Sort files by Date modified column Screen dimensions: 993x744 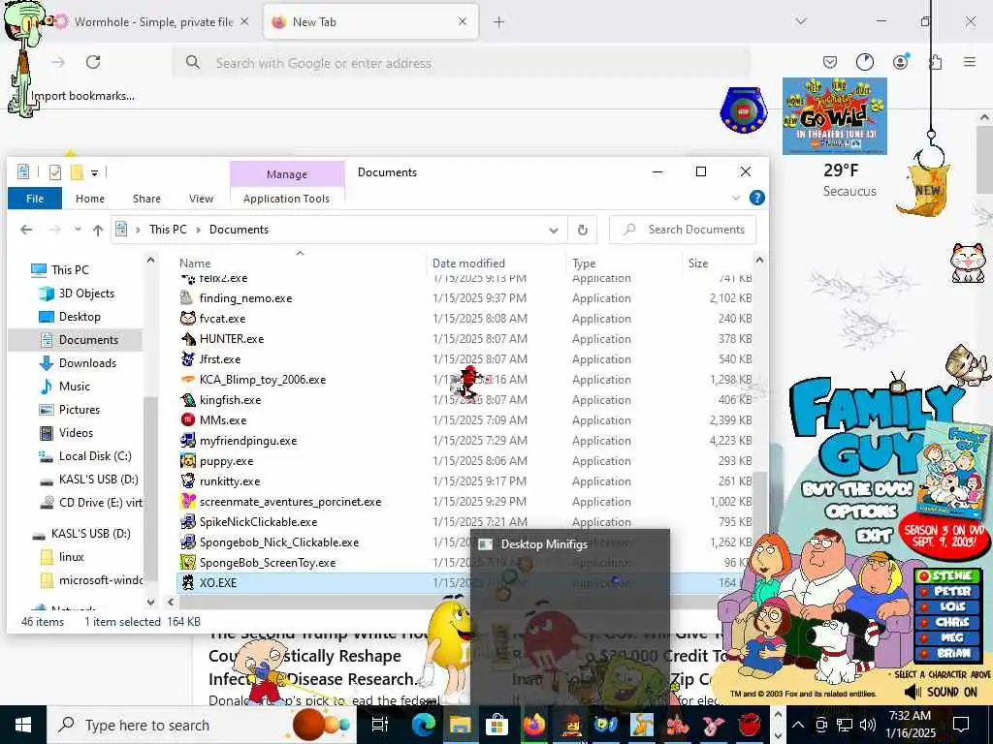[x=468, y=263]
